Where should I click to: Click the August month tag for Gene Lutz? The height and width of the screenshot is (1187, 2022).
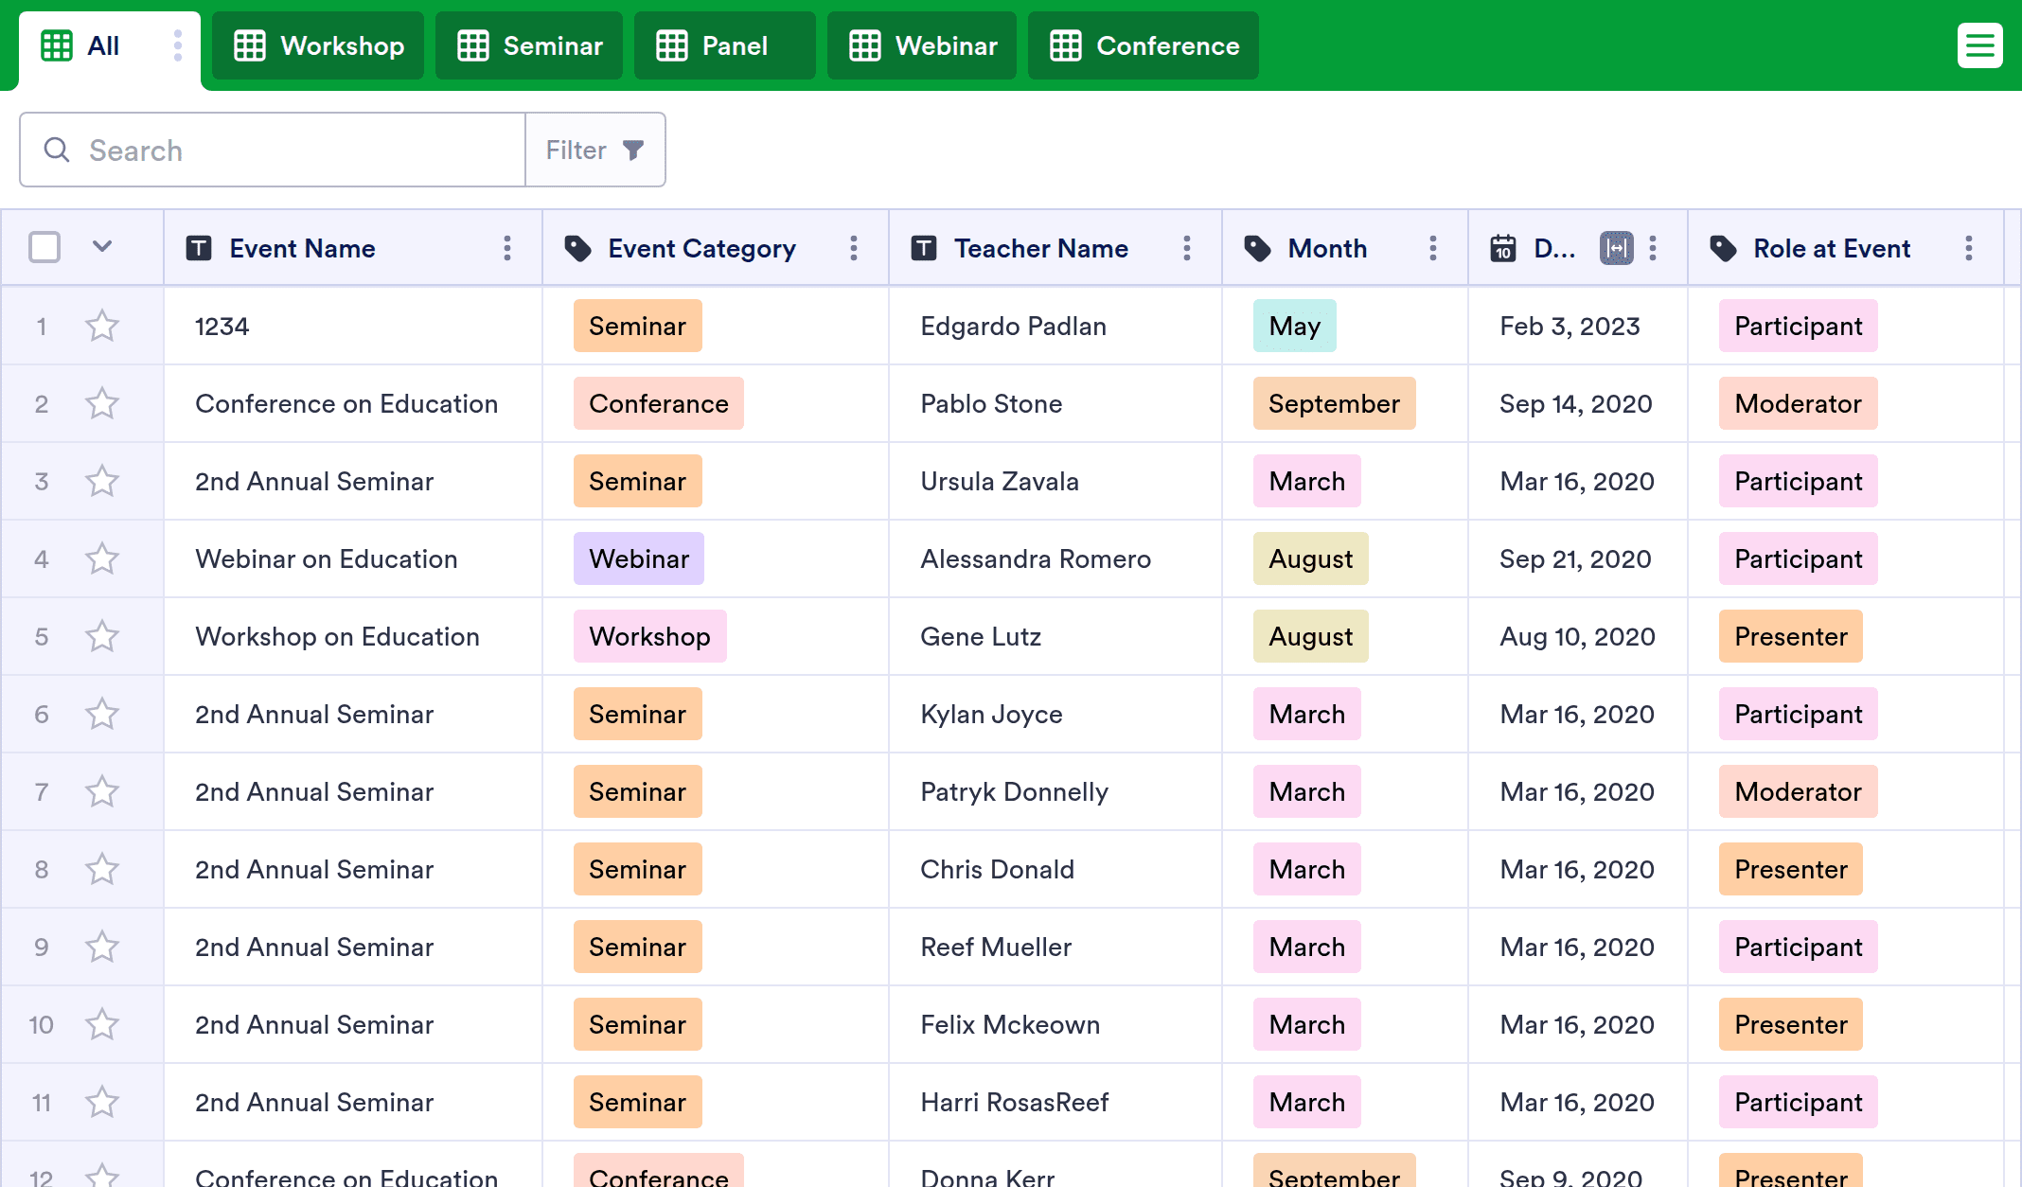[x=1310, y=636]
